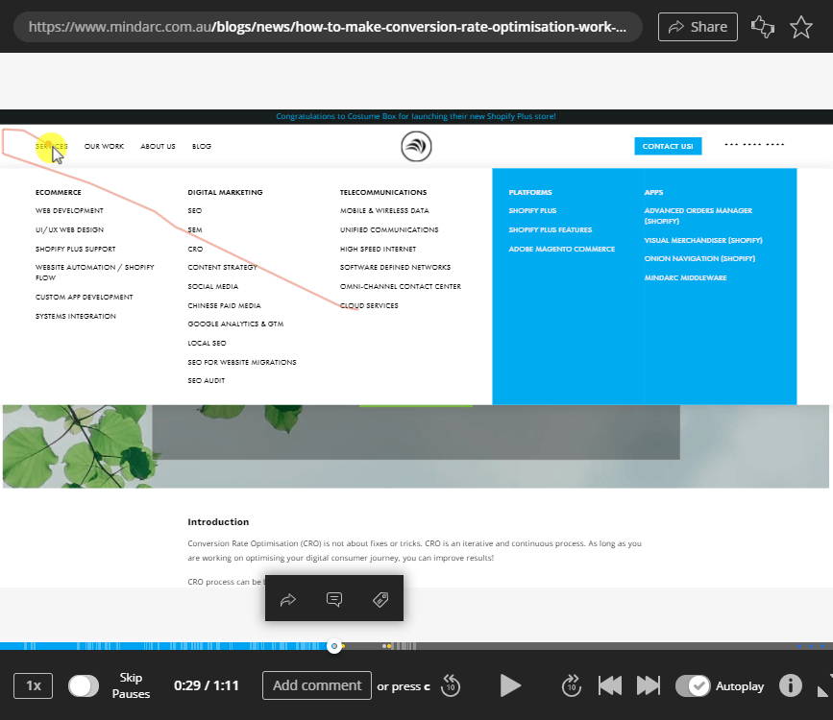This screenshot has width=833, height=720.
Task: Open Content Strategy link
Action: click(223, 267)
